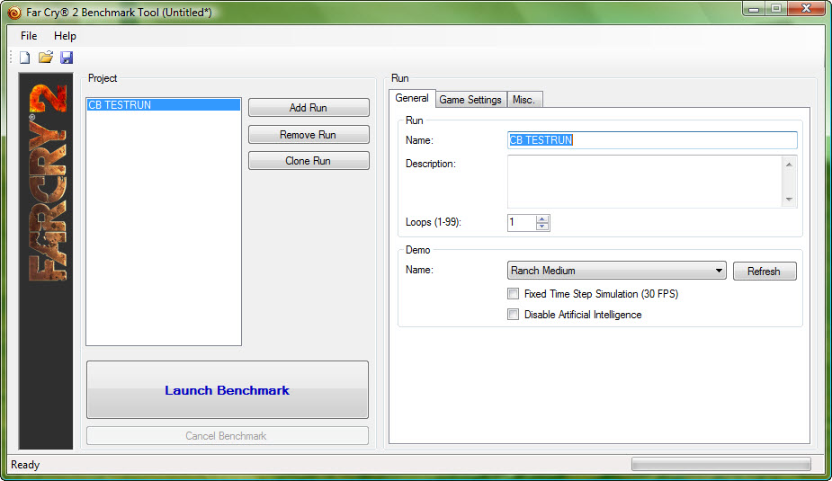Click the Launch Benchmark button
This screenshot has height=481, width=832.
[x=227, y=390]
